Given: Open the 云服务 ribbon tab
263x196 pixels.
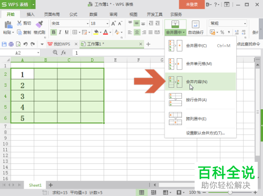Looking at the screenshot, I should (176, 14).
